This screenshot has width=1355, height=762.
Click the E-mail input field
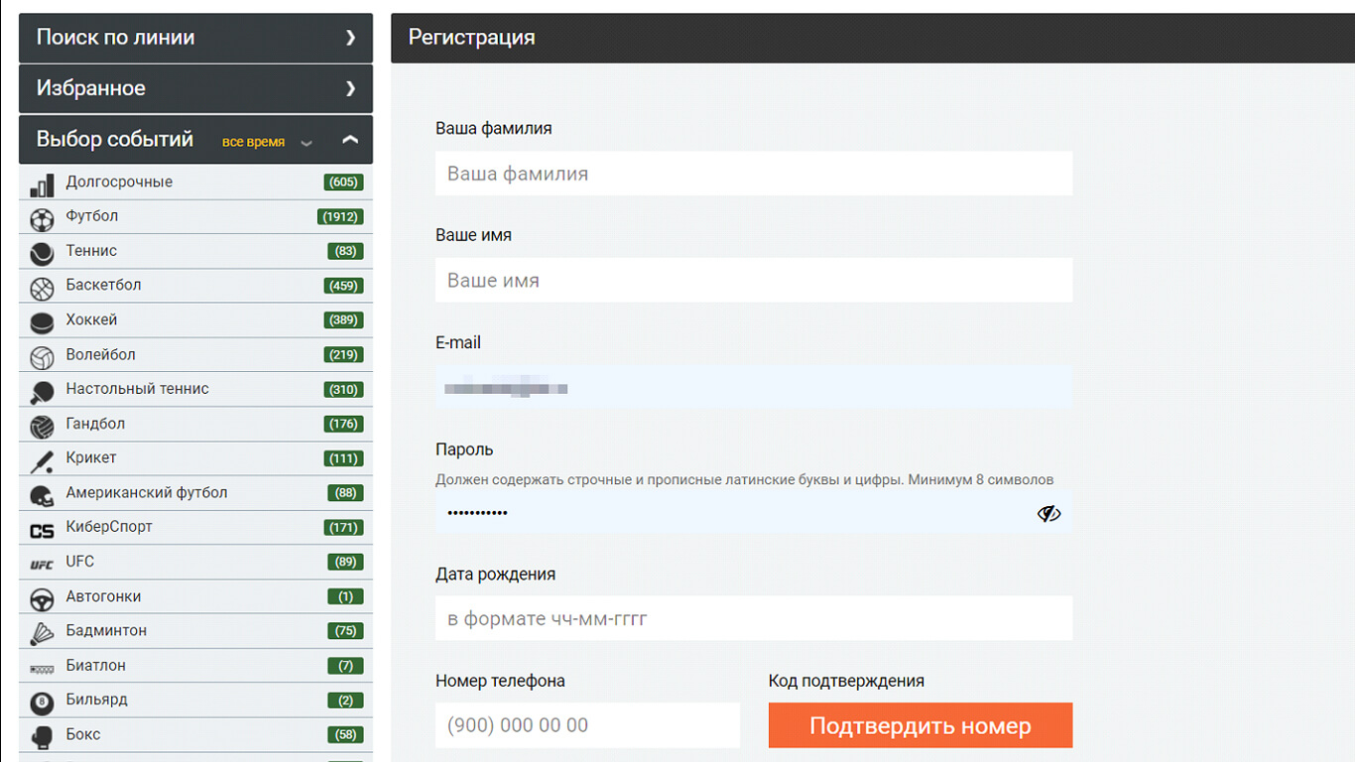tap(754, 388)
